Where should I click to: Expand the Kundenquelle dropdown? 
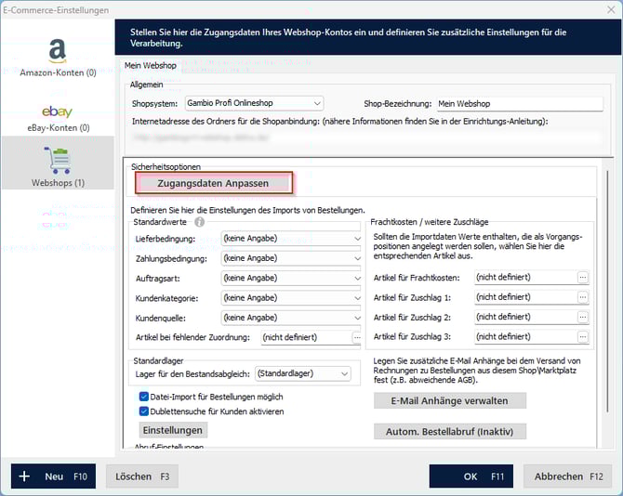[291, 318]
